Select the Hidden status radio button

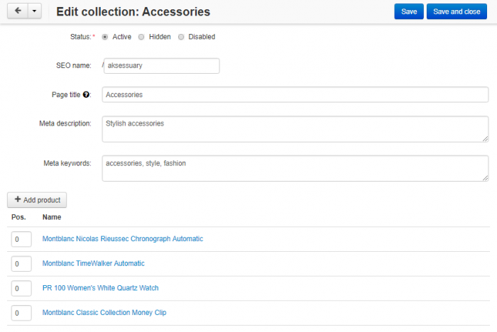pos(141,37)
